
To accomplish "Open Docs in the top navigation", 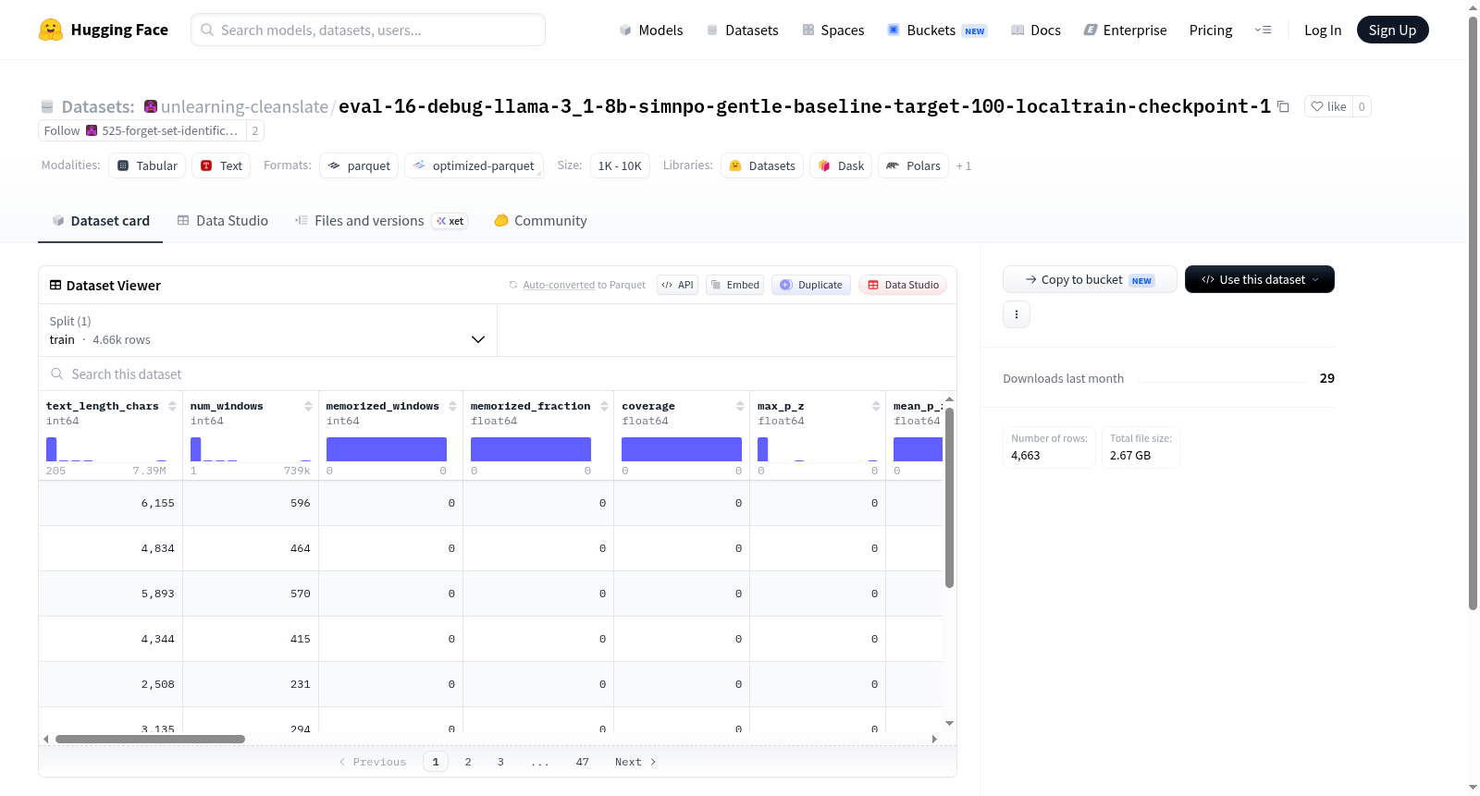I will click(x=1036, y=31).
